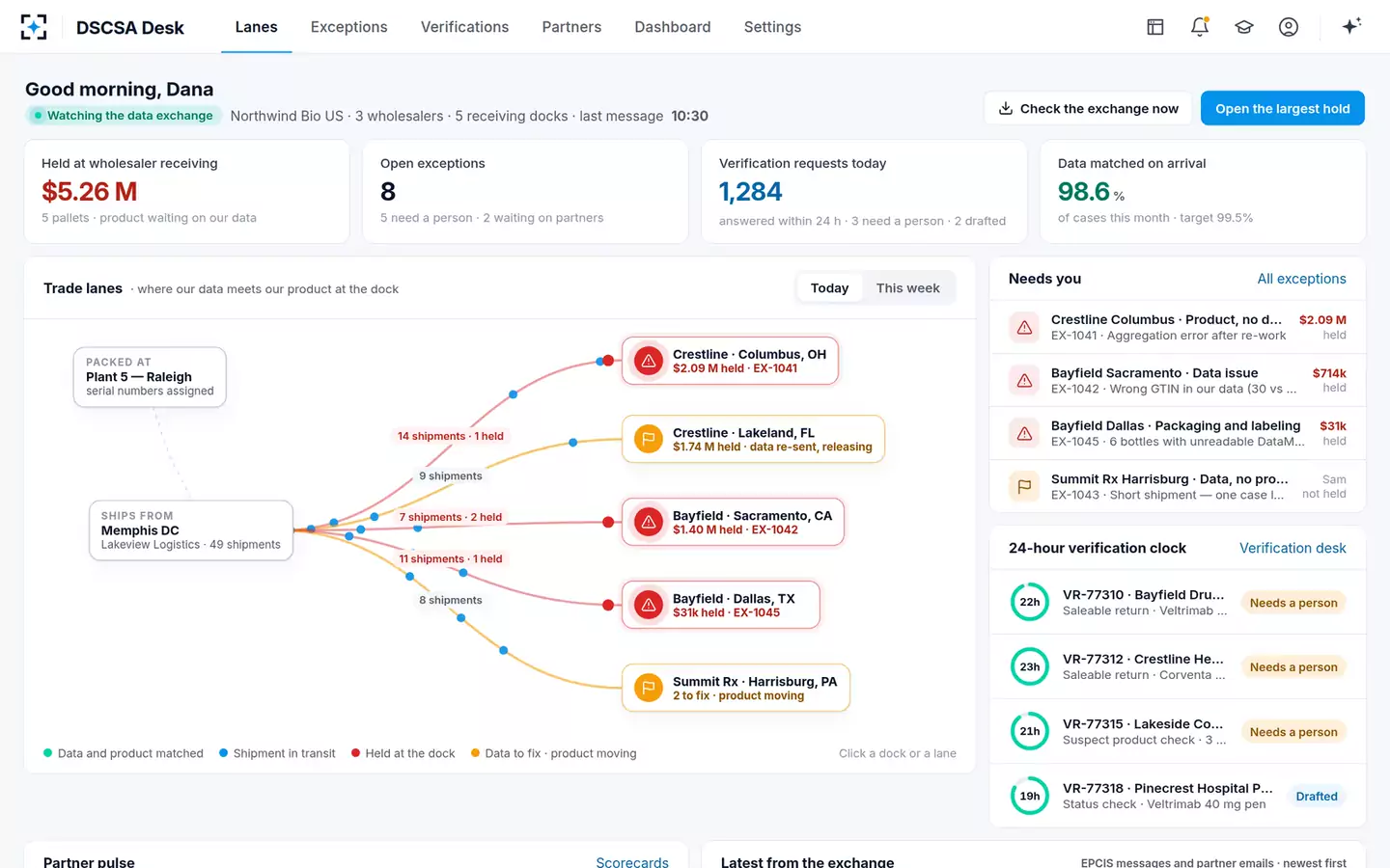Open the Settings tab

(772, 27)
